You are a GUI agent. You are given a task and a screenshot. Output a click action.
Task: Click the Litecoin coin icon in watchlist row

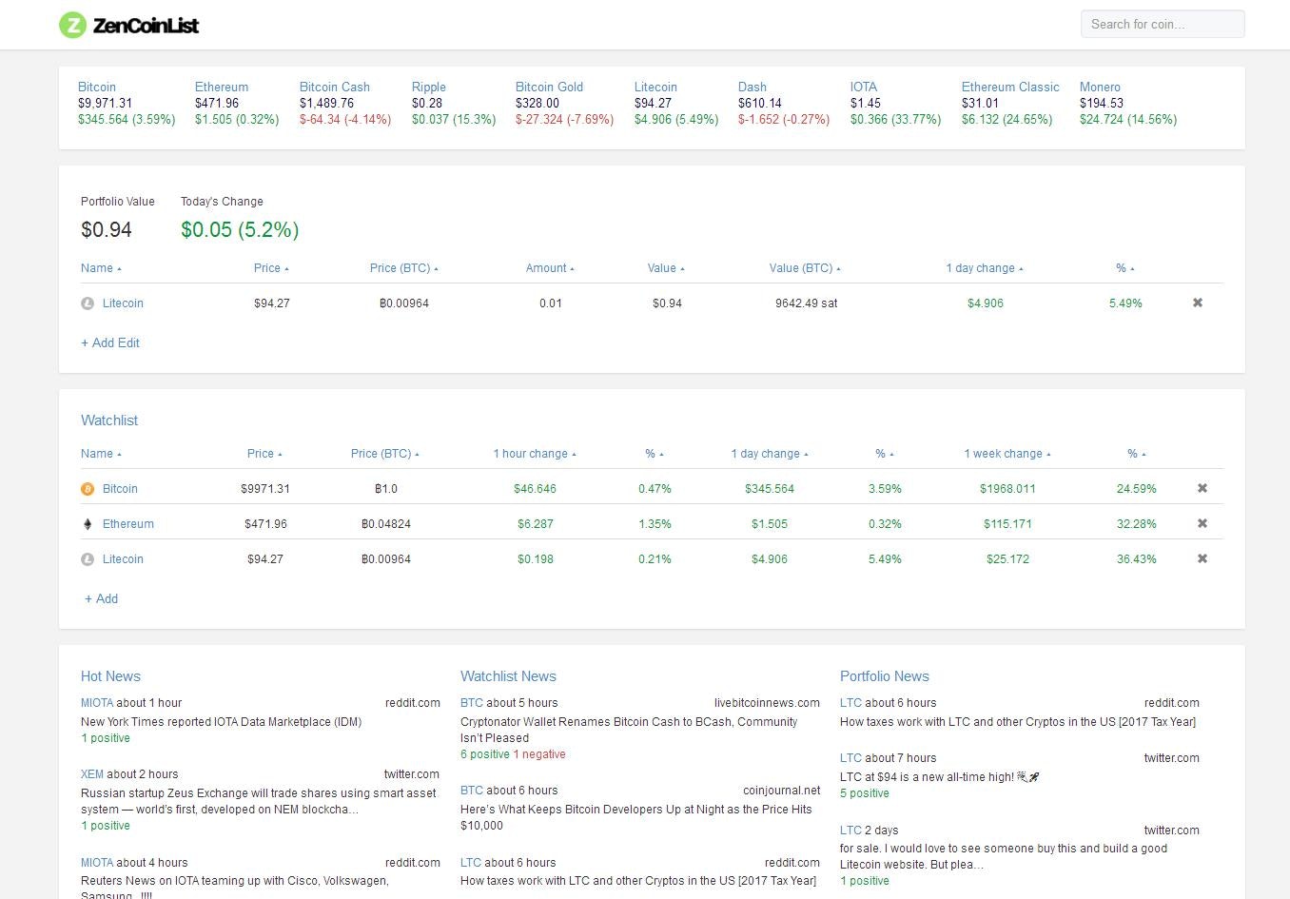pos(88,559)
